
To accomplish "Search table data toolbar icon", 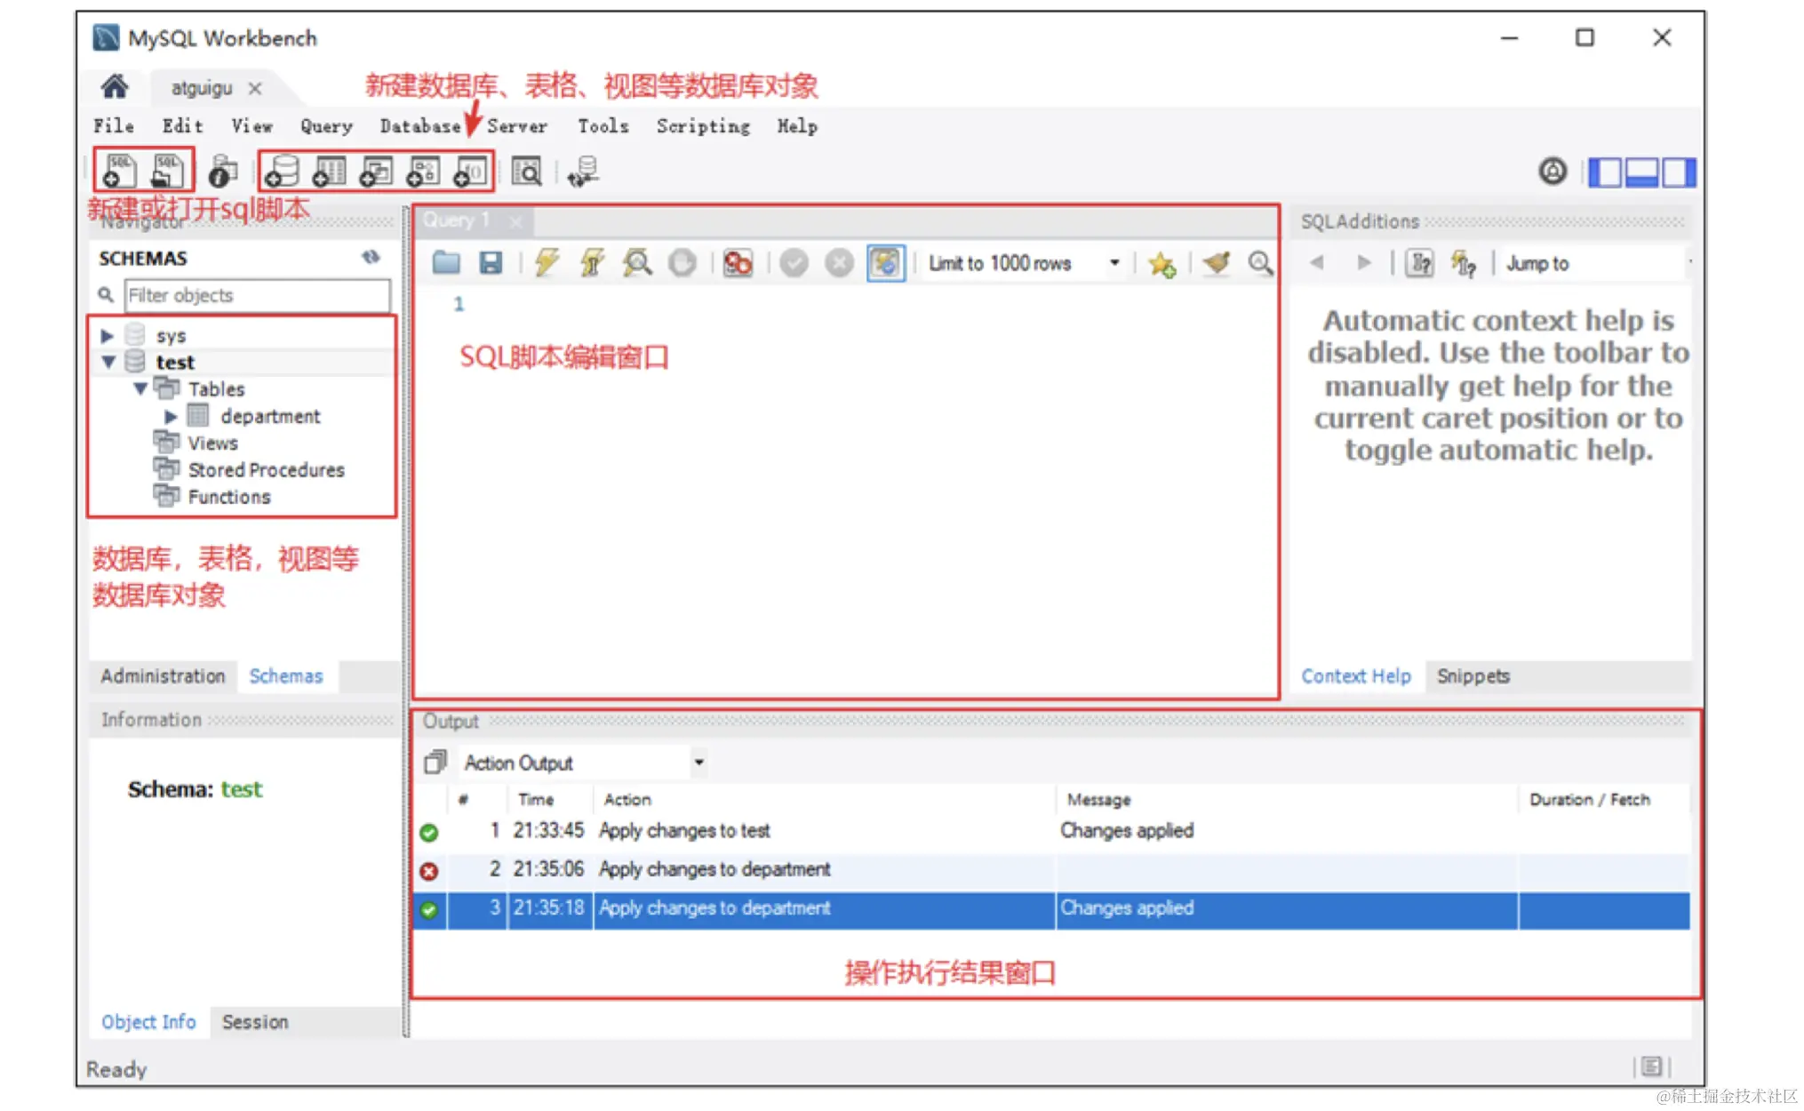I will point(527,172).
